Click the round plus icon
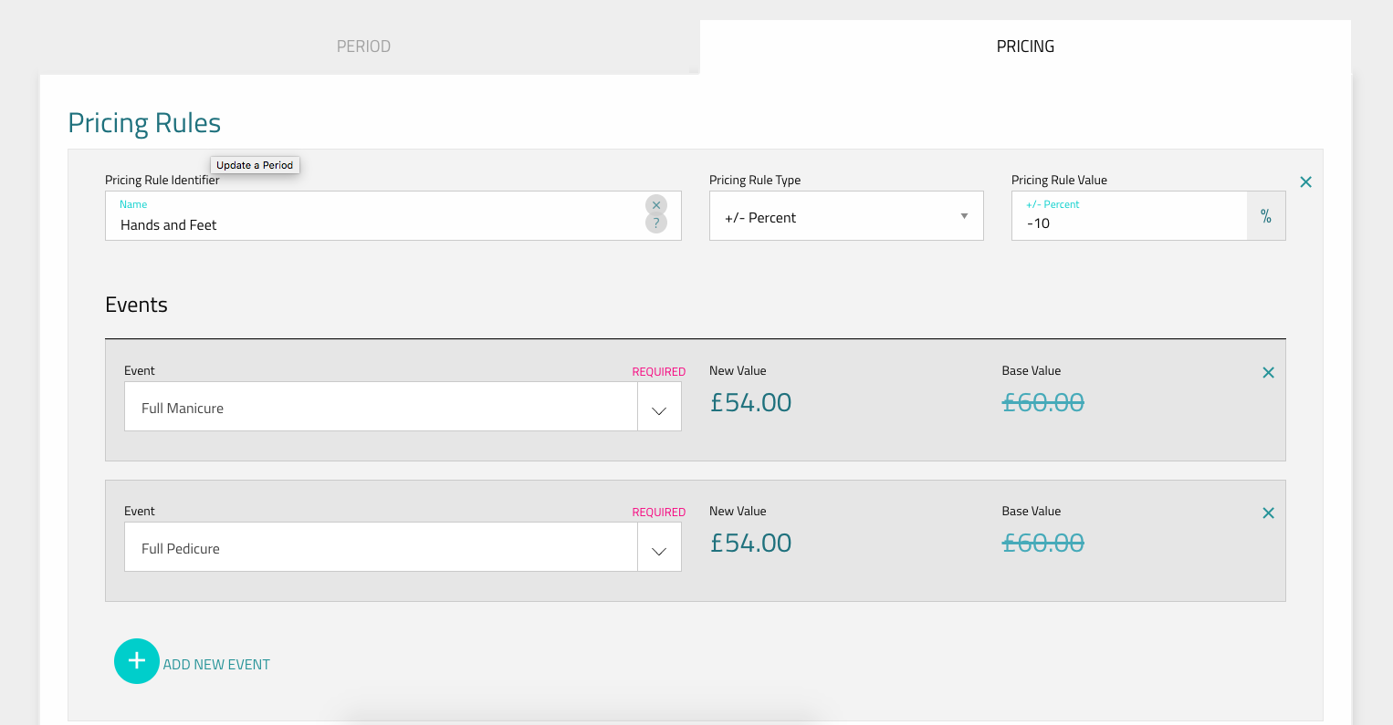 coord(137,661)
